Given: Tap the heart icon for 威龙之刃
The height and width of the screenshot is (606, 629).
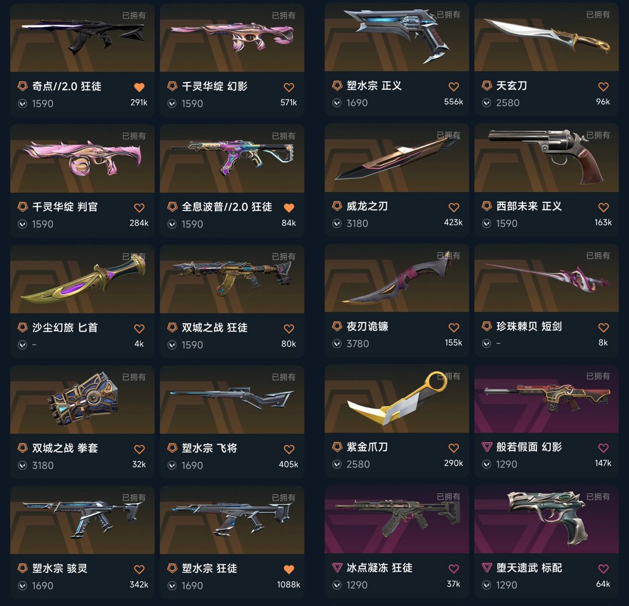Looking at the screenshot, I should 454,207.
